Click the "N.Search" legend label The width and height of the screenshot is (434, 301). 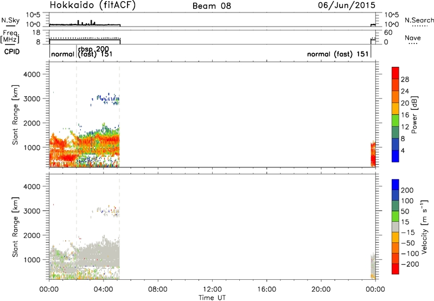pos(419,20)
